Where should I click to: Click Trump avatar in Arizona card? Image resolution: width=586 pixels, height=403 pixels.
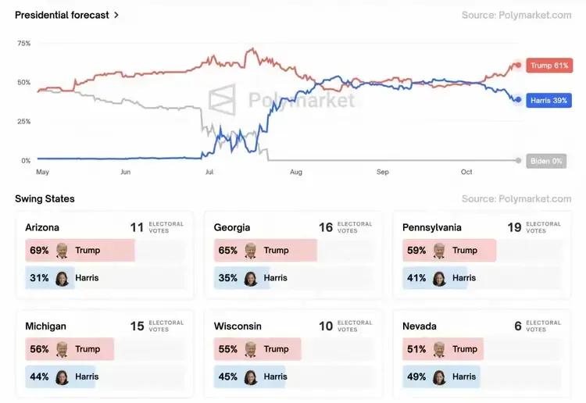tap(62, 251)
